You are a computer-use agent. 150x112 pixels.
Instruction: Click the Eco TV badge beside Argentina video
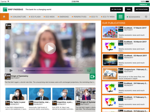point(54,103)
